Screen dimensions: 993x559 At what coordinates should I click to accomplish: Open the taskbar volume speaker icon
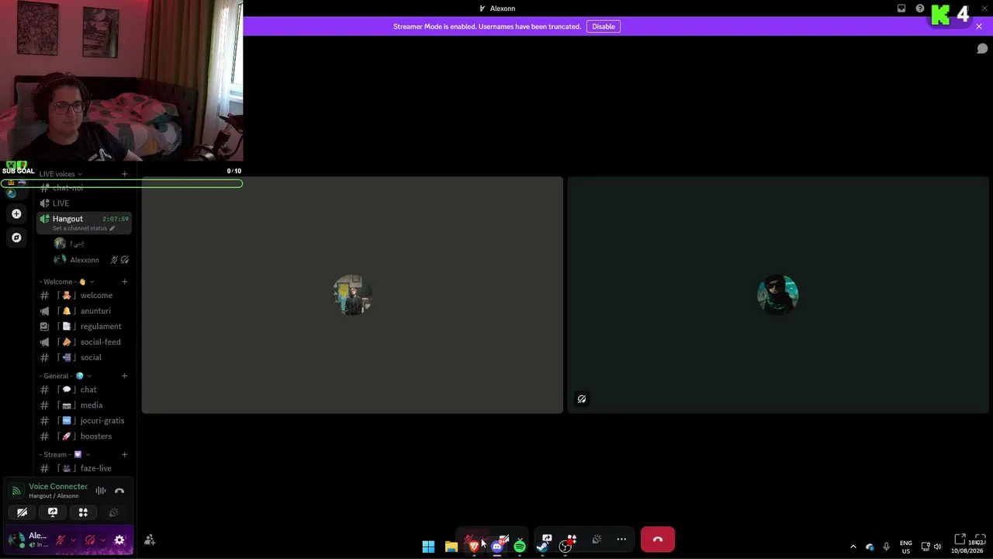click(938, 547)
